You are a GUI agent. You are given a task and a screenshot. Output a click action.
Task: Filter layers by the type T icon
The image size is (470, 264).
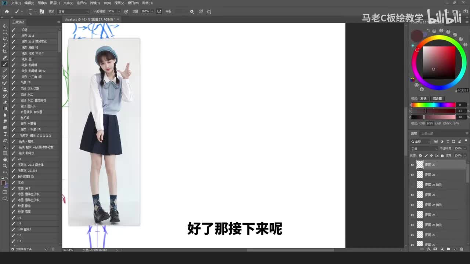(x=448, y=142)
